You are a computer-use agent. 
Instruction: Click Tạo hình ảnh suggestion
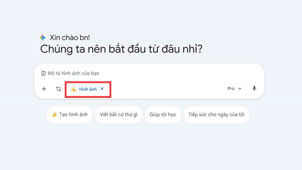pos(69,115)
